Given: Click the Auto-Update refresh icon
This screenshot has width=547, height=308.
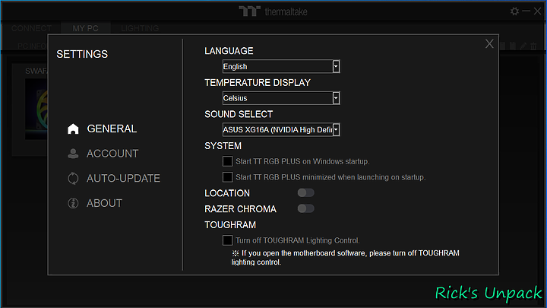Looking at the screenshot, I should (73, 179).
